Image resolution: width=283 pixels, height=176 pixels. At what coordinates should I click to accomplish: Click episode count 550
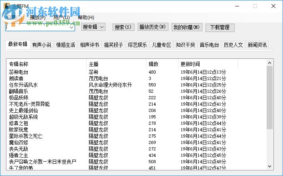pos(152,85)
